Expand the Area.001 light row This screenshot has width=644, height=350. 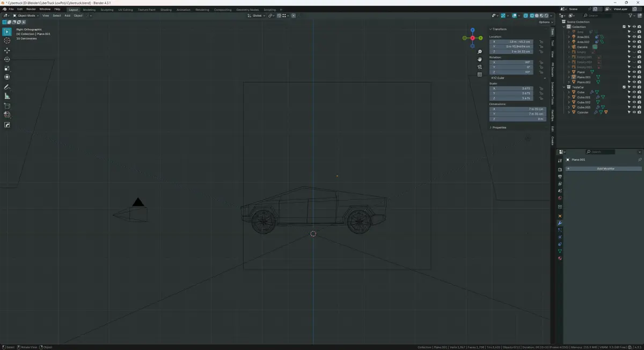pyautogui.click(x=569, y=36)
